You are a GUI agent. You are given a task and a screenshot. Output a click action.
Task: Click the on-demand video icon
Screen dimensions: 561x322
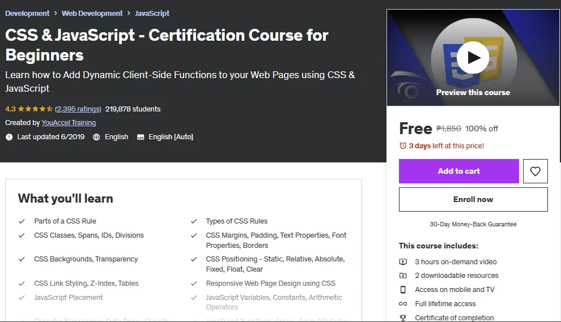click(403, 261)
